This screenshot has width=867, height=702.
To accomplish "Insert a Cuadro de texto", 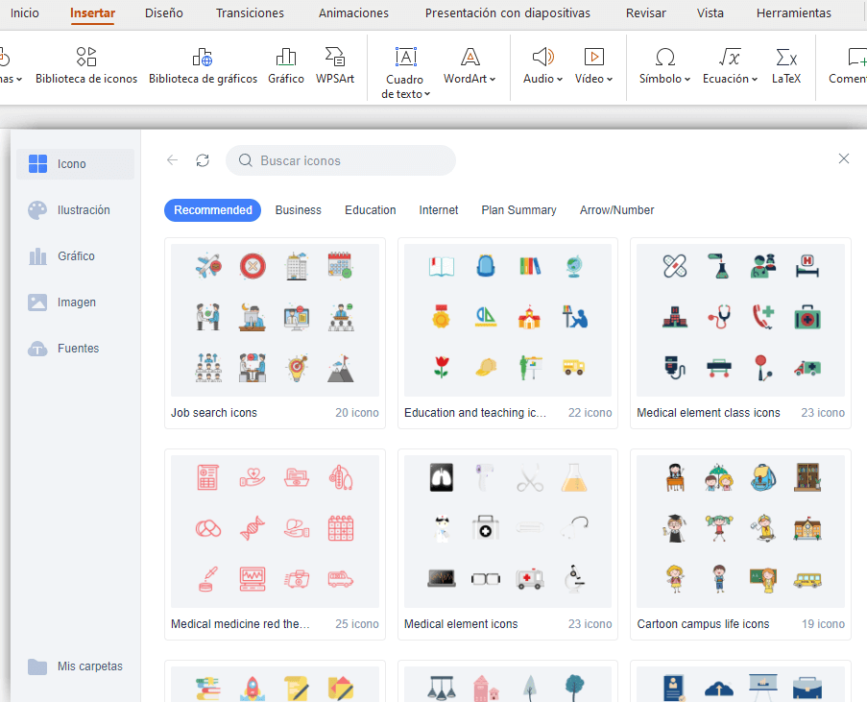I will pos(405,72).
